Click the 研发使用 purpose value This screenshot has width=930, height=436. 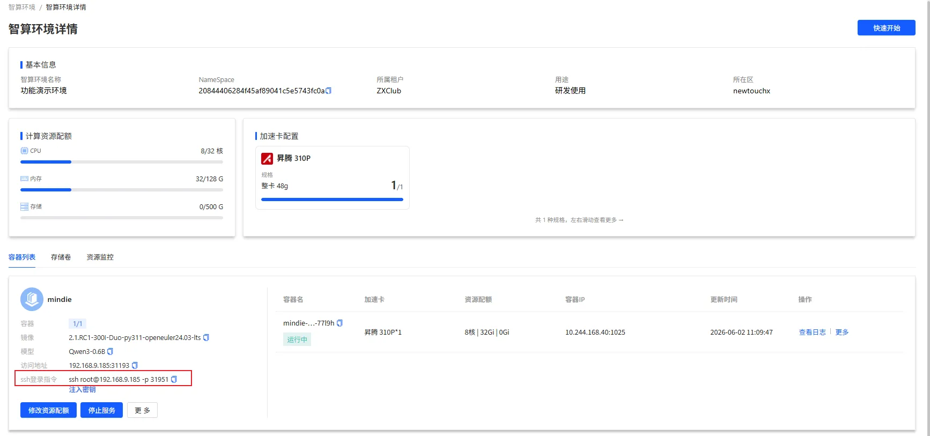coord(570,91)
